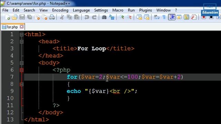Image resolution: width=221 pixels, height=124 pixels.
Task: Redo the edit with the Redo arrow
Action: coord(94,17)
